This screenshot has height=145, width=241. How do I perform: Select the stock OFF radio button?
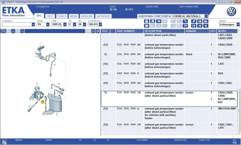126,9
